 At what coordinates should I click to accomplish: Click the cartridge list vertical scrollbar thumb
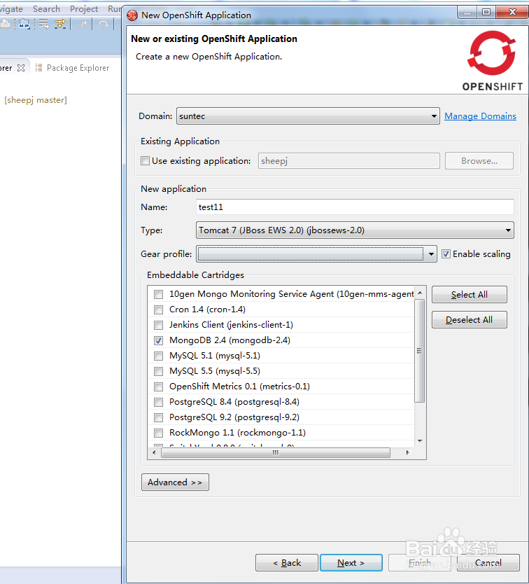[420, 351]
